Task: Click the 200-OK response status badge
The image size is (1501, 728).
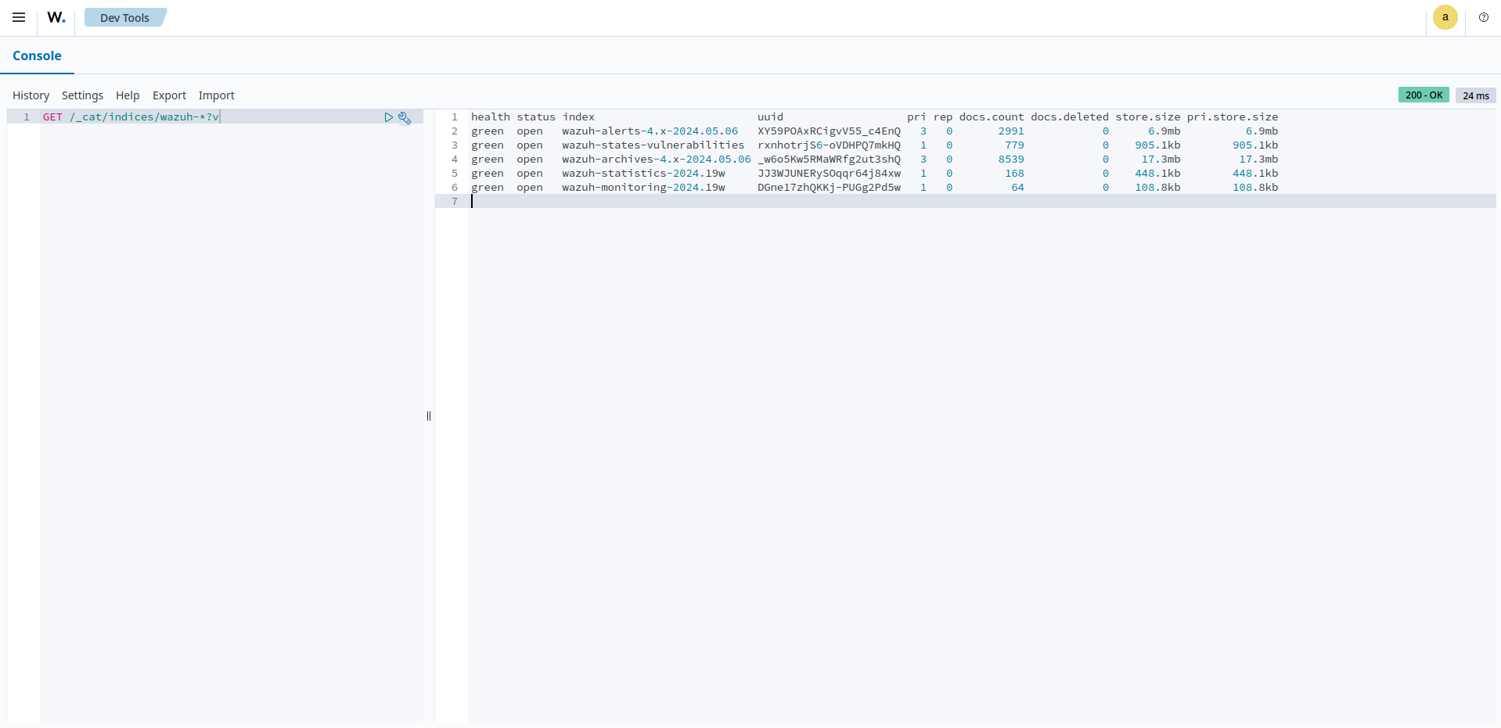Action: [x=1423, y=95]
